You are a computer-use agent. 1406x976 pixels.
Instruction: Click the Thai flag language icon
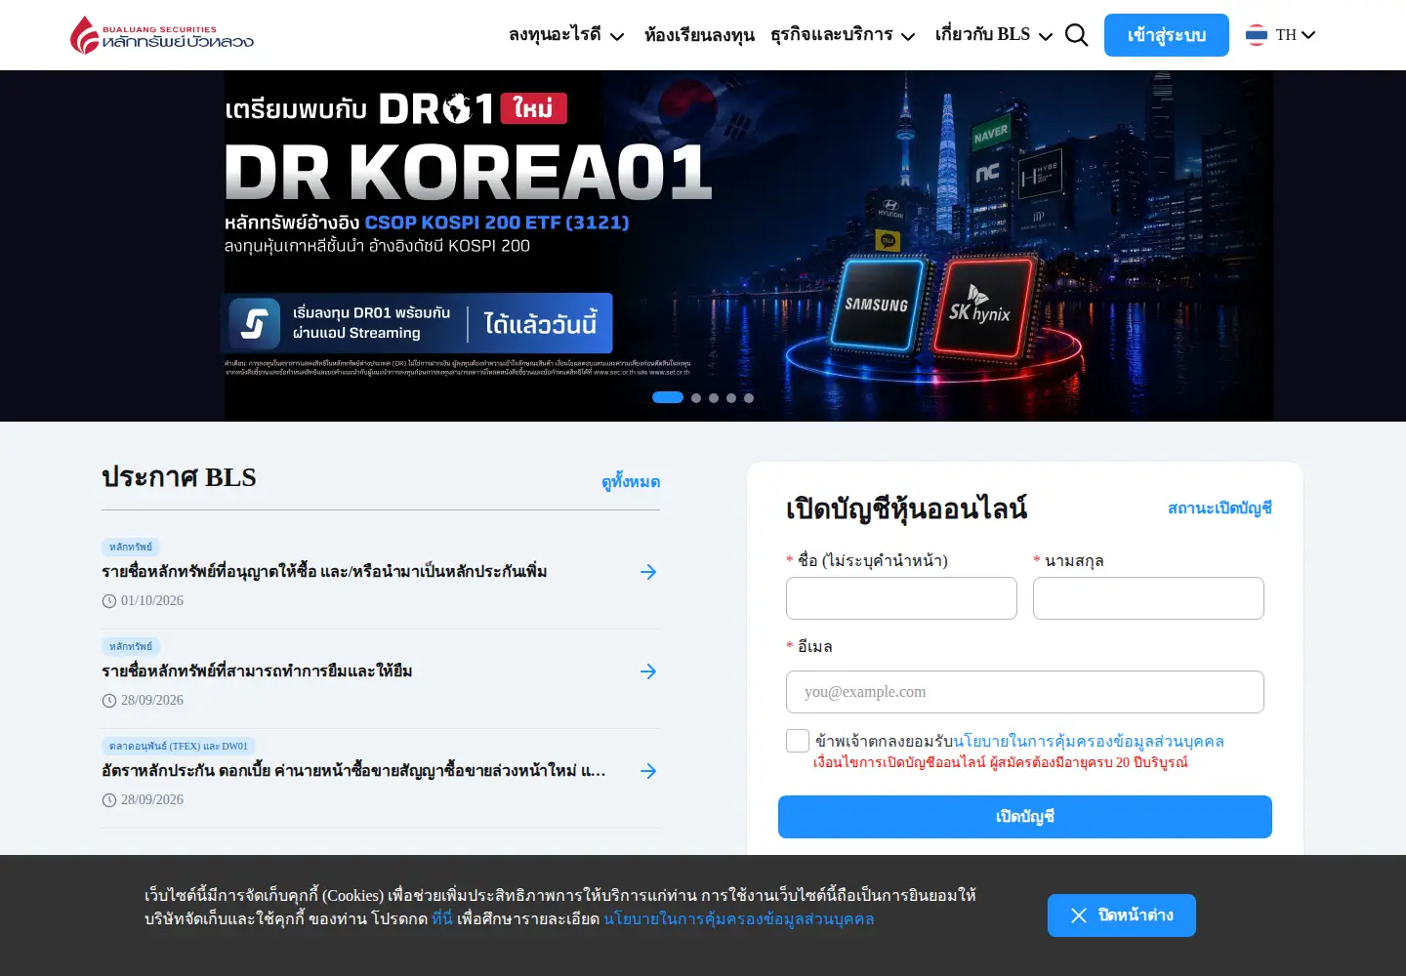(x=1257, y=35)
